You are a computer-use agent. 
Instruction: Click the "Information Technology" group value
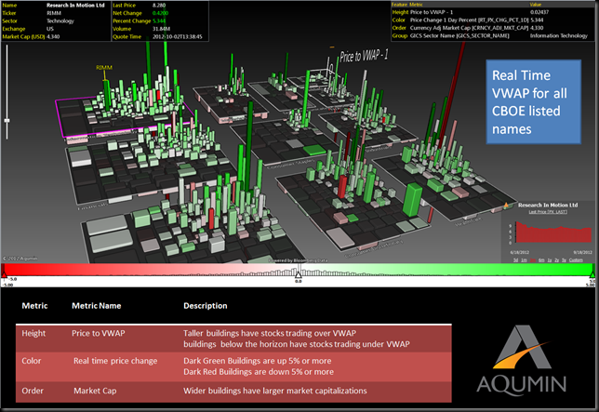pyautogui.click(x=559, y=35)
